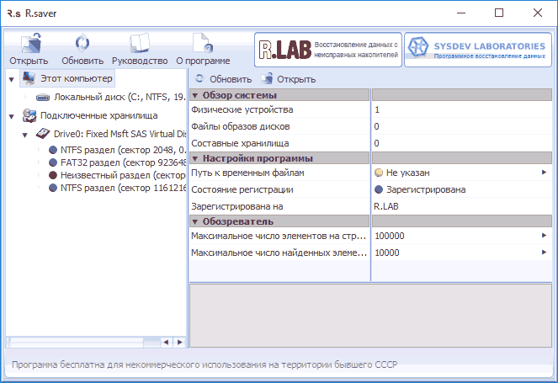The image size is (558, 383).
Task: Collapse the Настройки программы section
Action: click(x=195, y=158)
